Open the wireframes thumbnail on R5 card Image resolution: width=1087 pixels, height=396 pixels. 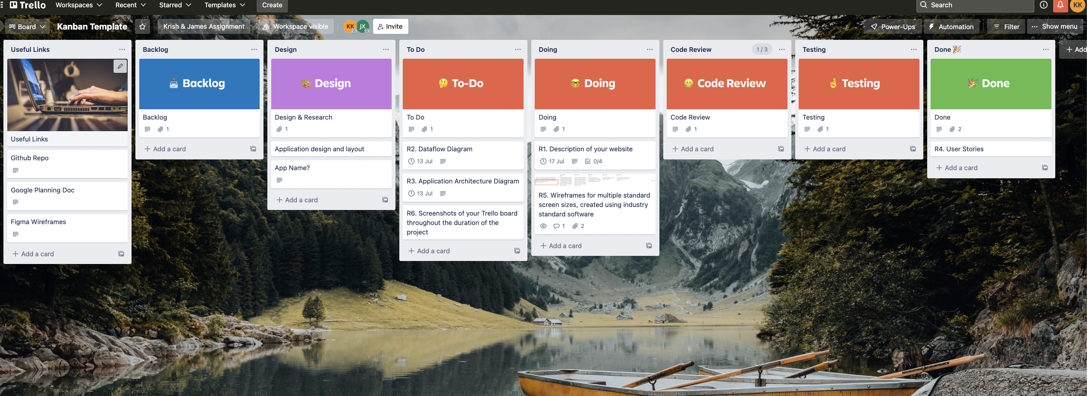pos(595,180)
